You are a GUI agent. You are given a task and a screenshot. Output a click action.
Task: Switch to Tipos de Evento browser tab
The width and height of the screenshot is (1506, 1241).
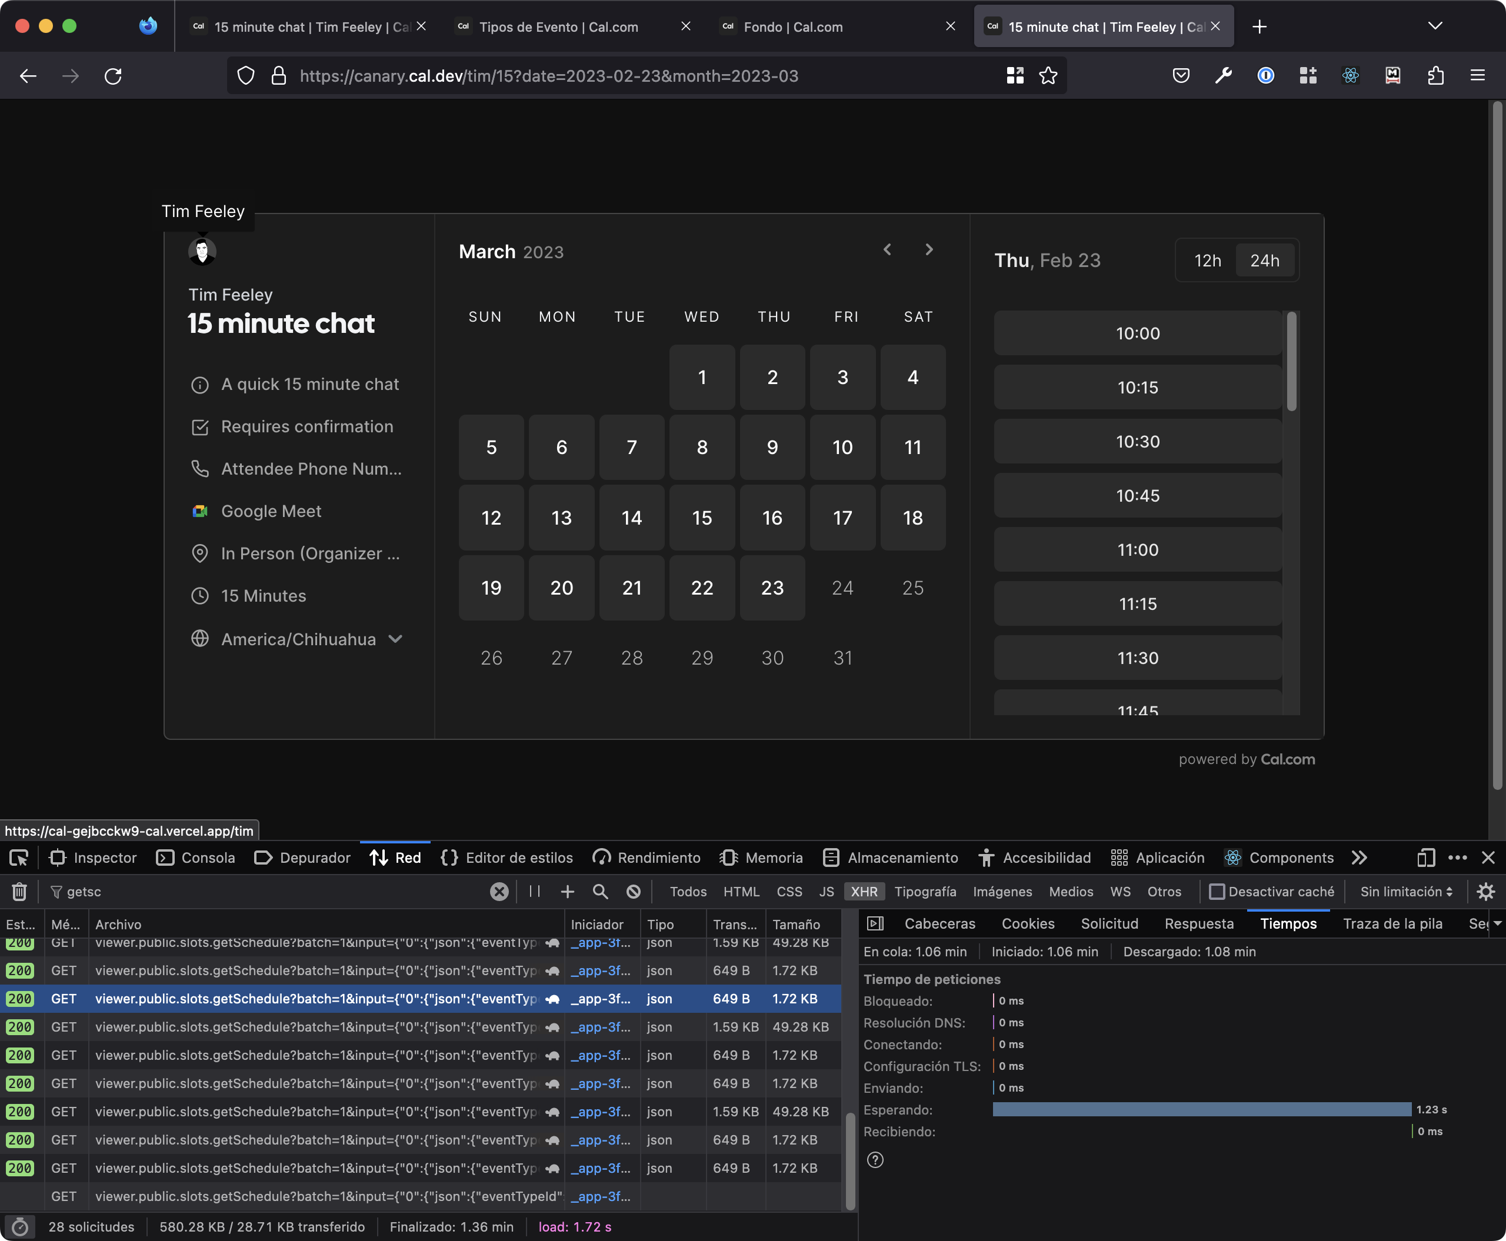point(572,26)
